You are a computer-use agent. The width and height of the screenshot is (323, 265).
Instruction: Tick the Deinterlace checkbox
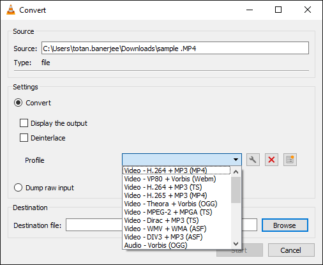point(24,138)
